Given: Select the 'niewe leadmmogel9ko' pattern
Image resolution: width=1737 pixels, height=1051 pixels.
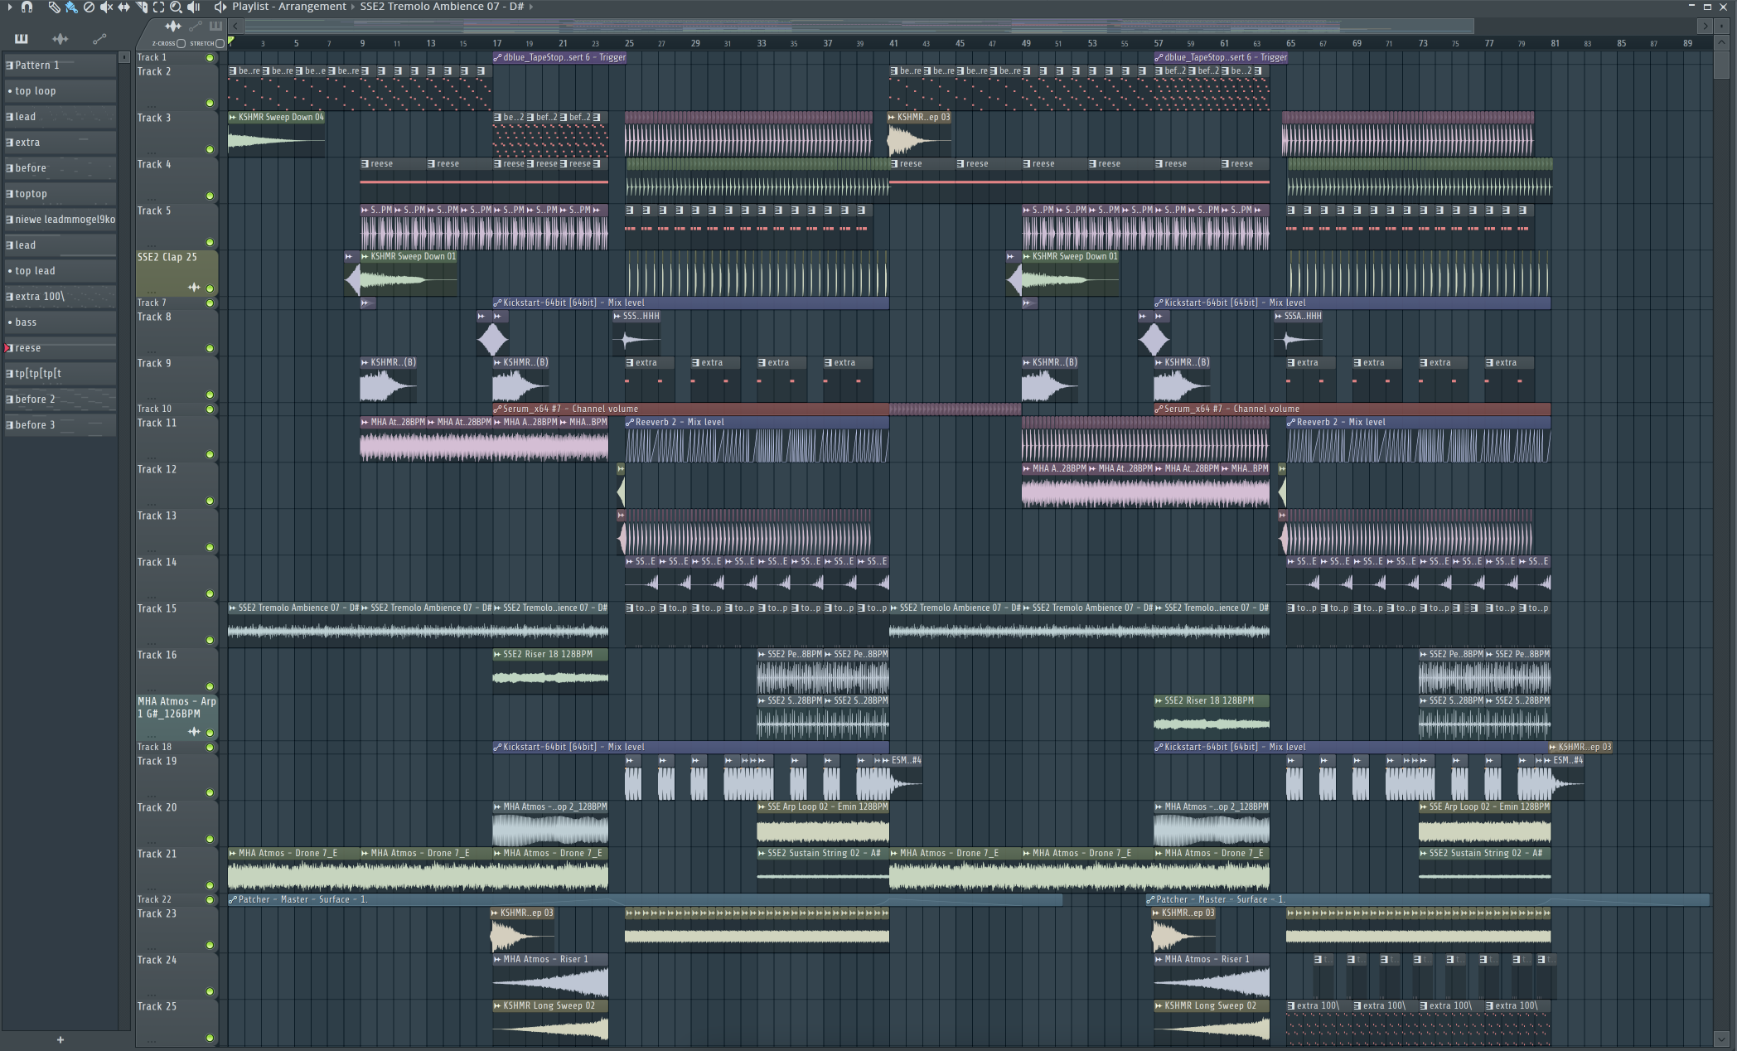Looking at the screenshot, I should [x=60, y=219].
